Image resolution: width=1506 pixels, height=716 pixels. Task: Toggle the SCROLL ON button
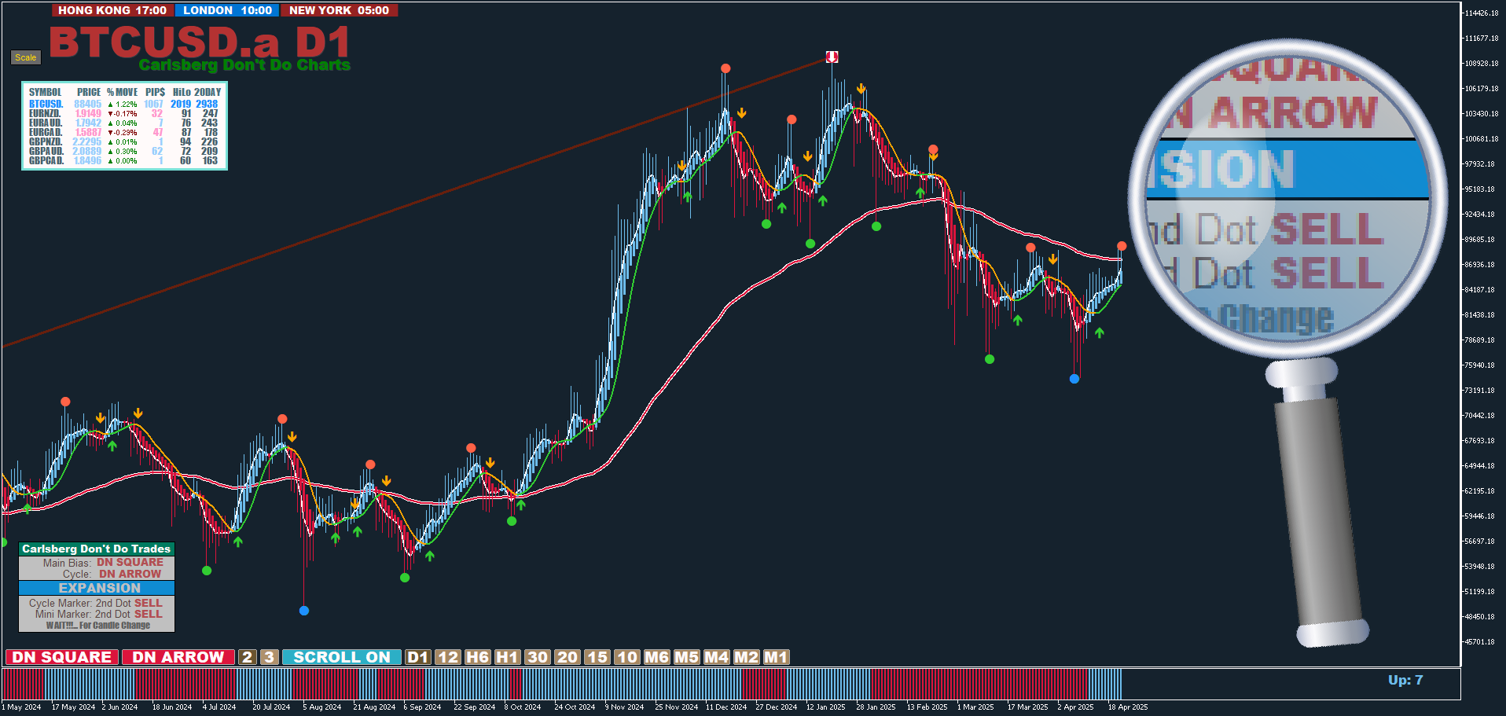[342, 657]
